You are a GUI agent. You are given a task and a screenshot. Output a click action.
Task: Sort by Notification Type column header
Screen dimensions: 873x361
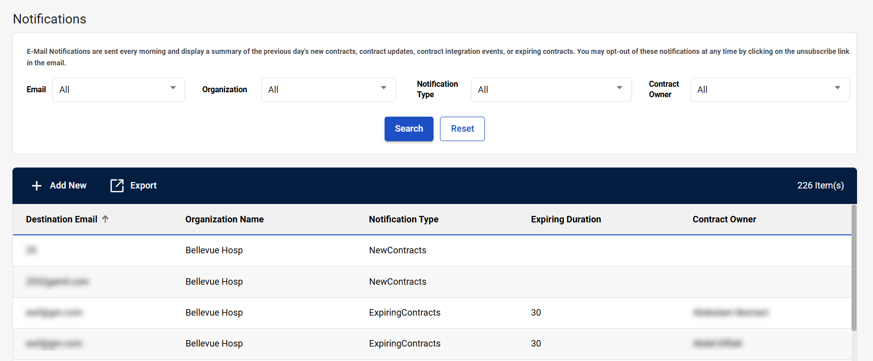click(404, 219)
